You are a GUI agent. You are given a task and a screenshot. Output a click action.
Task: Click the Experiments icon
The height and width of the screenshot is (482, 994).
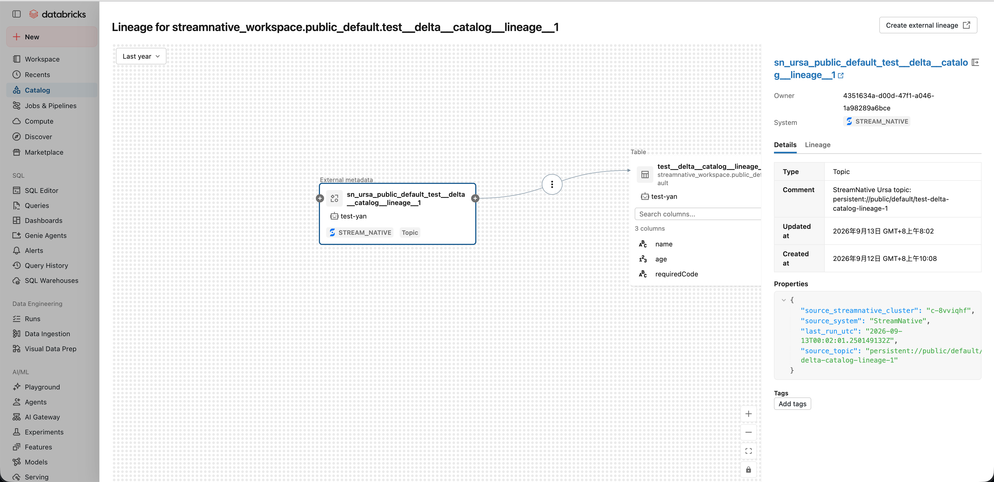coord(17,432)
